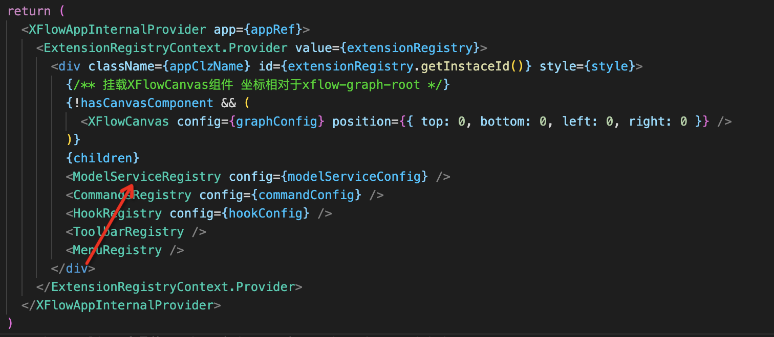Select the hookConfig prop value
Image resolution: width=774 pixels, height=337 pixels.
265,213
